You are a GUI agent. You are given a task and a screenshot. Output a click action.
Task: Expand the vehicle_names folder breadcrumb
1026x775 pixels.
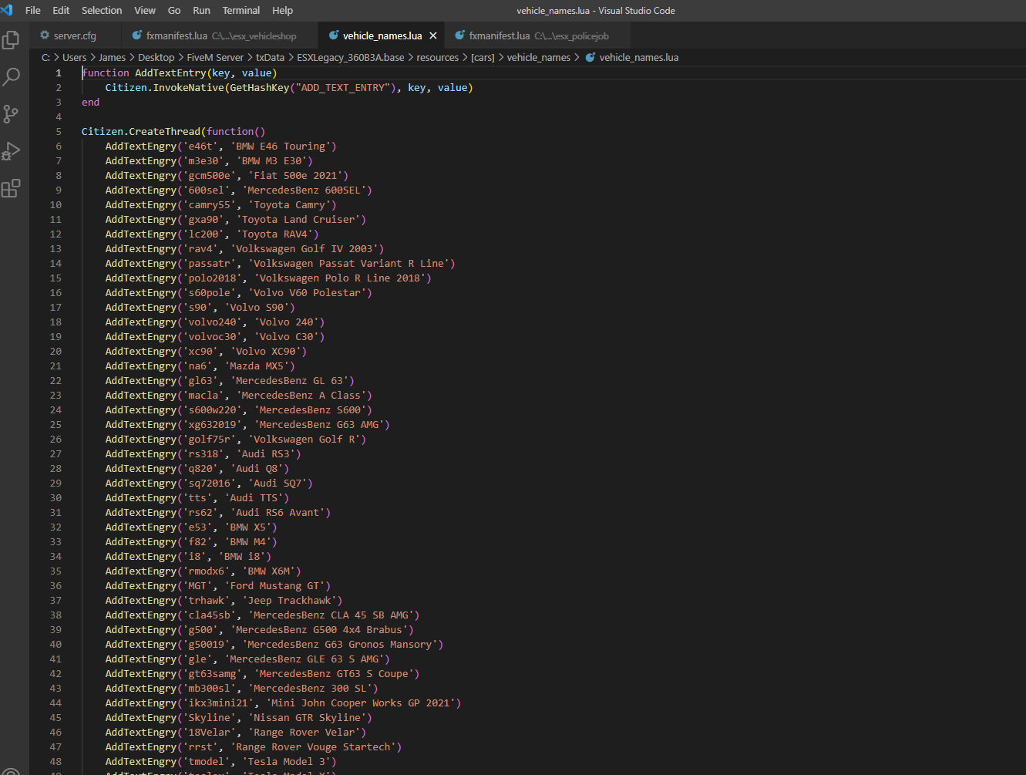coord(539,57)
